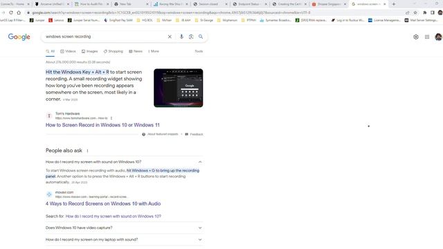Viewport: 443px width, 249px height.
Task: Open the movavi.com source name
Action: click(64, 192)
